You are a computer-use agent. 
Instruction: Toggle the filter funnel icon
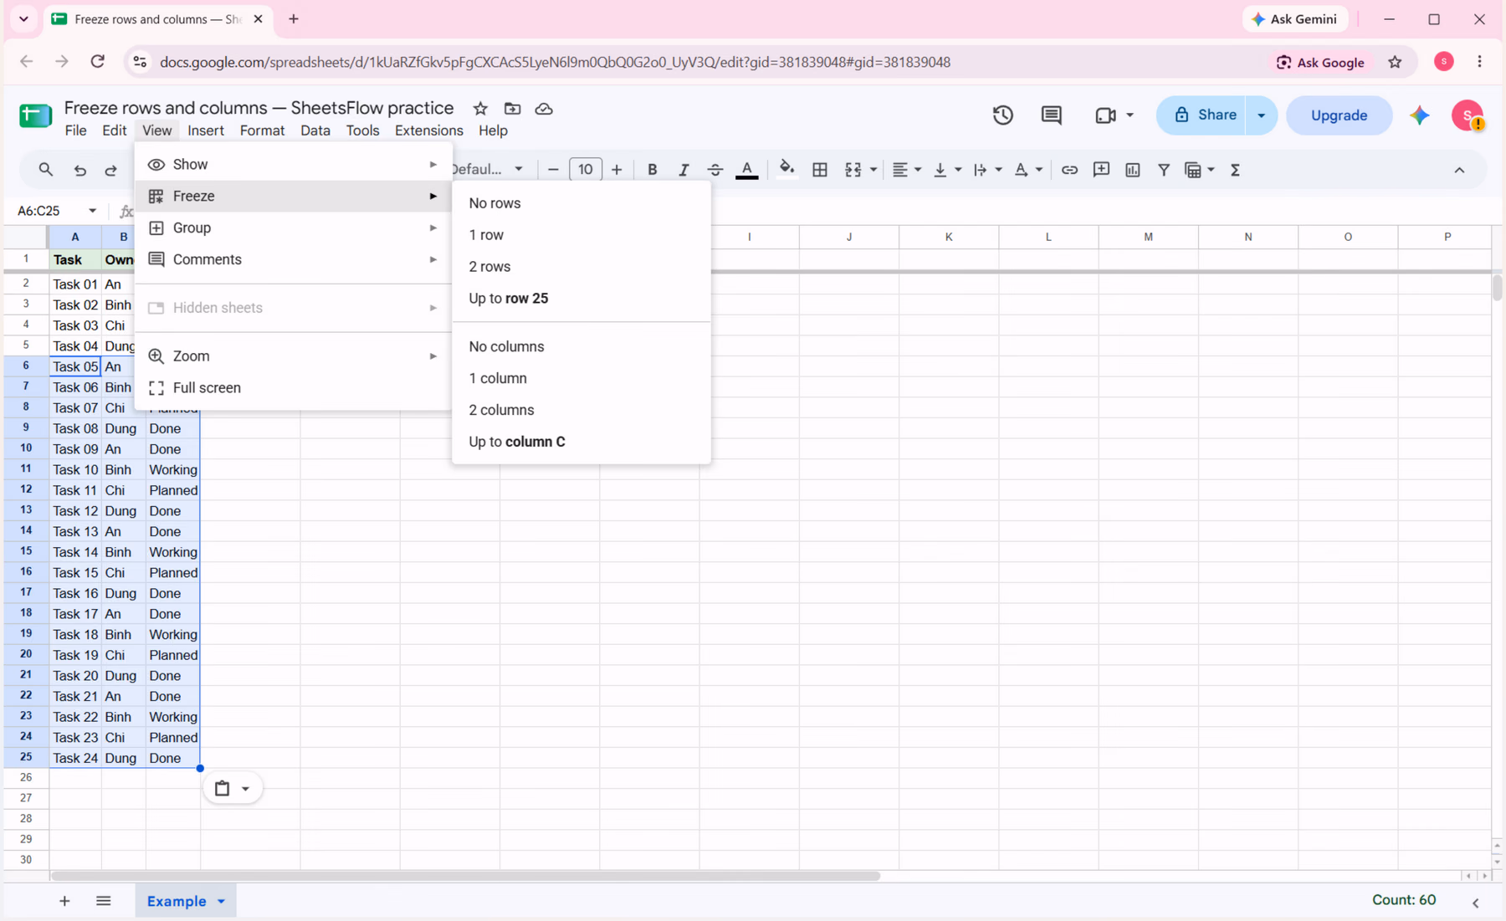click(1164, 170)
